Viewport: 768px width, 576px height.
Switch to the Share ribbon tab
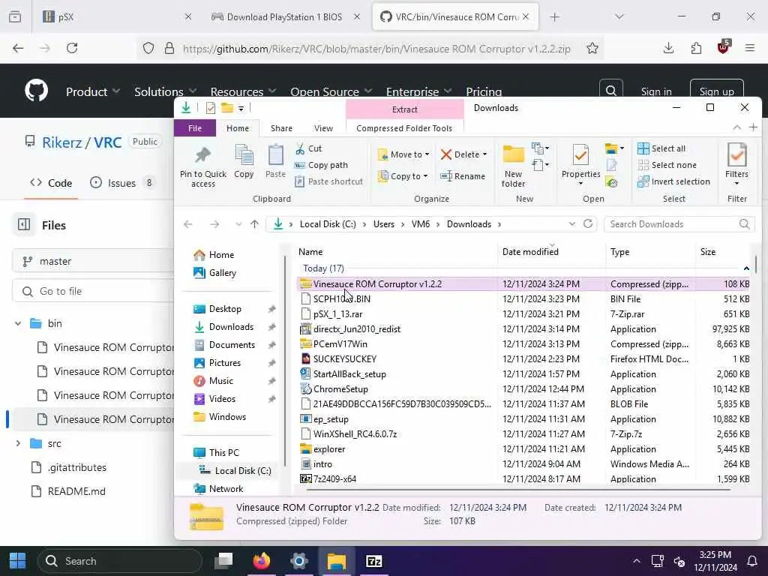click(281, 128)
